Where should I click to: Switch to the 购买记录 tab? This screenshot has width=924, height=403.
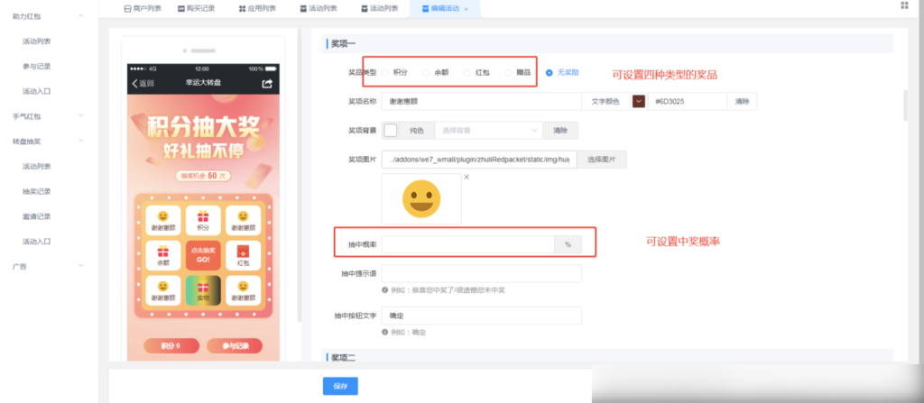(x=196, y=8)
